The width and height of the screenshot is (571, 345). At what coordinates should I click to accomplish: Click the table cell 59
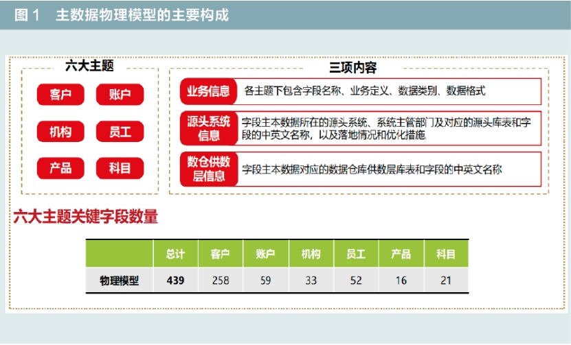tap(265, 281)
